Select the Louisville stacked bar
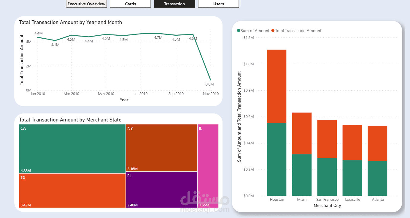 coord(352,160)
